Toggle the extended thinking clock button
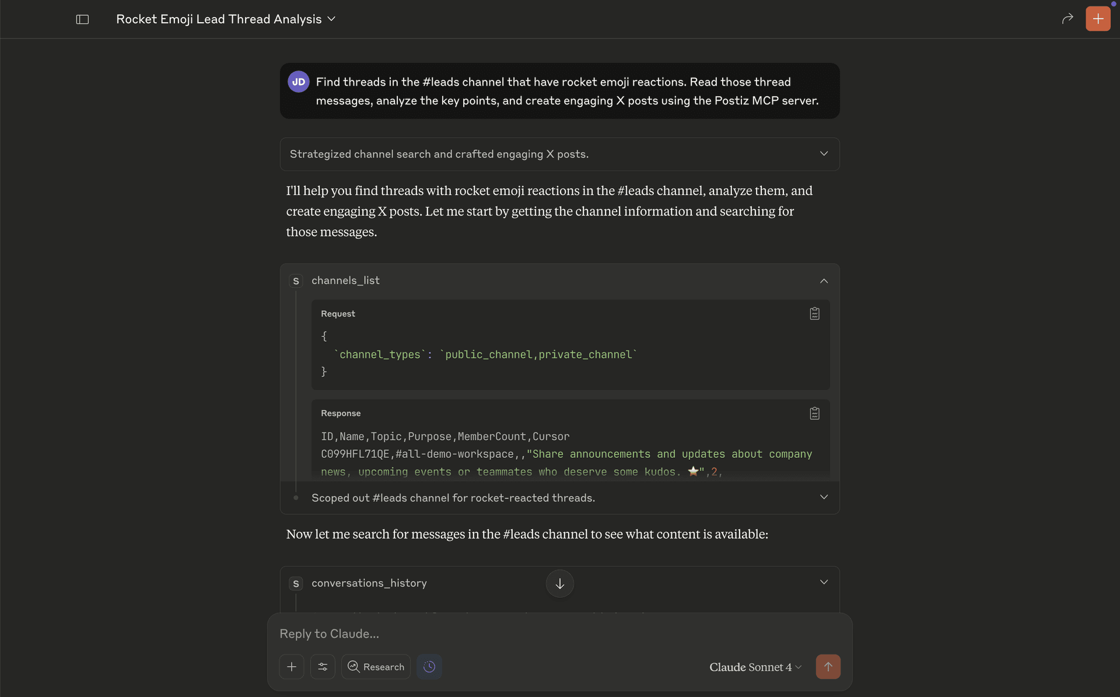This screenshot has height=697, width=1120. [429, 667]
